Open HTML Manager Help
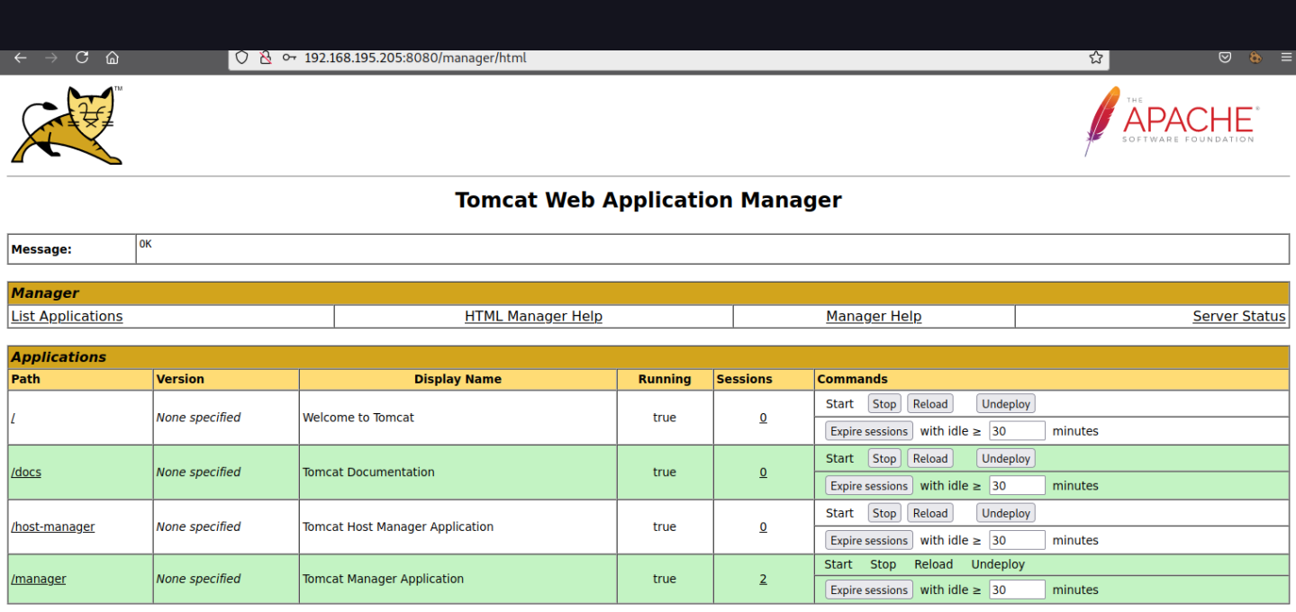This screenshot has height=612, width=1296. (x=533, y=316)
